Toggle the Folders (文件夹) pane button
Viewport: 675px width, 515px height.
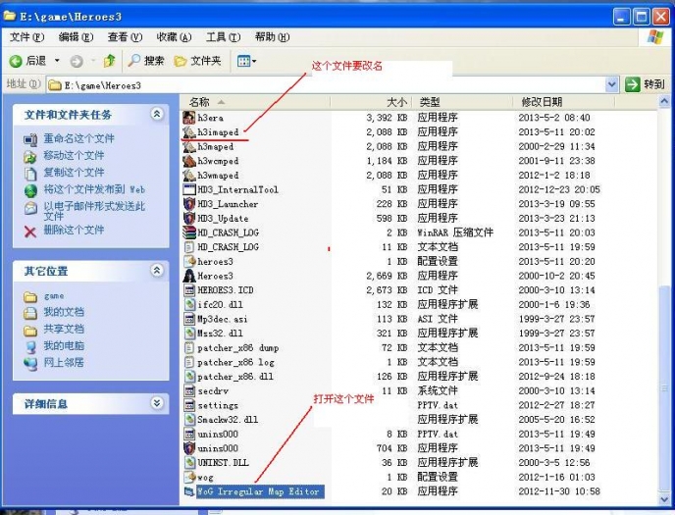coord(197,61)
